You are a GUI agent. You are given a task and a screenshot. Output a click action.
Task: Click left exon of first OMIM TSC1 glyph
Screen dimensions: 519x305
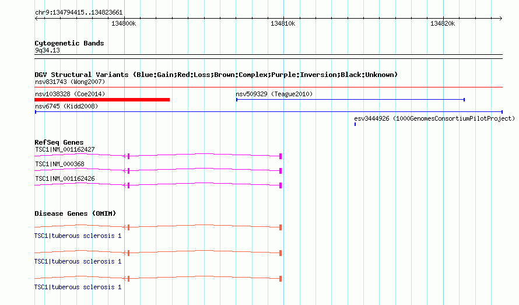[x=128, y=227]
